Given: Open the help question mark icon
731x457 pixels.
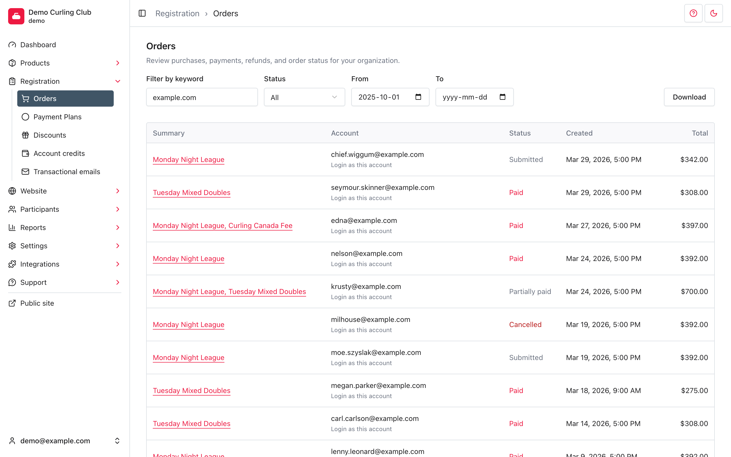Looking at the screenshot, I should (693, 13).
